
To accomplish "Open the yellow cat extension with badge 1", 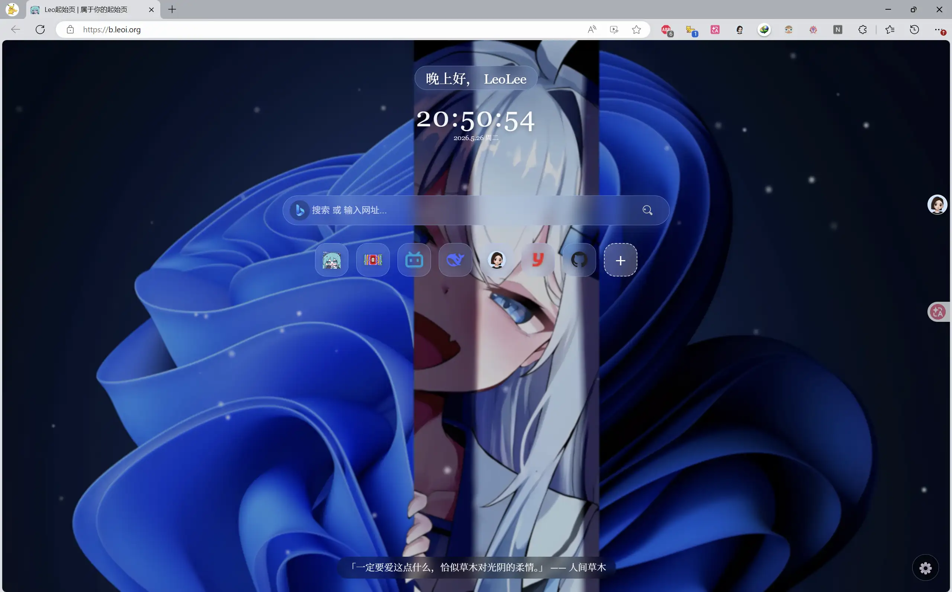I will click(x=691, y=30).
